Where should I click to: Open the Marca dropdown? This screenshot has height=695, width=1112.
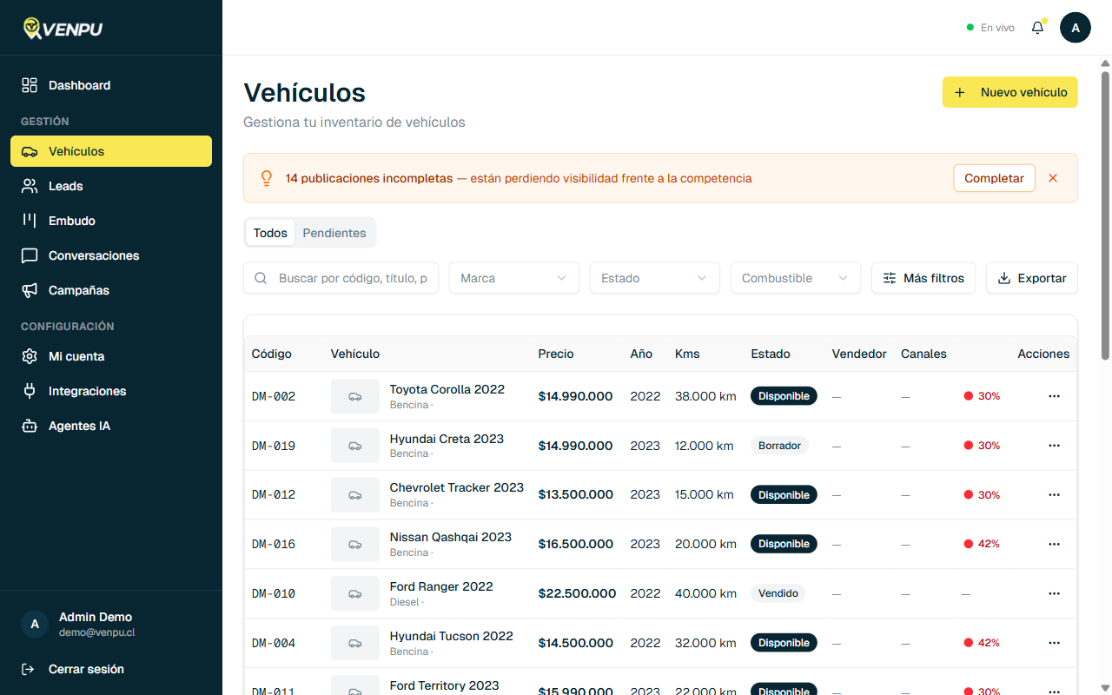(513, 278)
